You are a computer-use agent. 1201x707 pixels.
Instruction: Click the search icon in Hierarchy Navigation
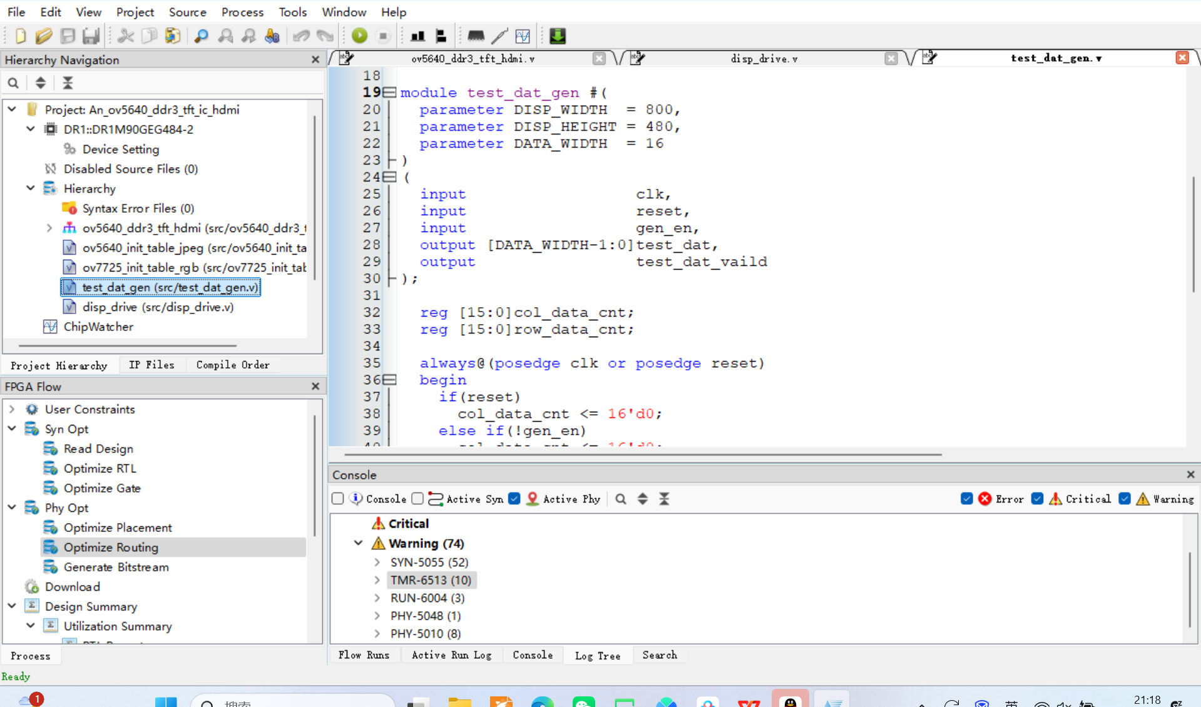[x=13, y=83]
